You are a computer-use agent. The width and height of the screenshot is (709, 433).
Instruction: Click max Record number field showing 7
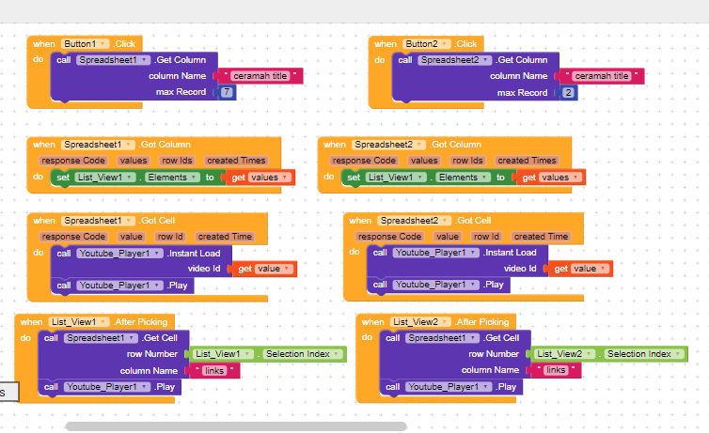pyautogui.click(x=228, y=92)
